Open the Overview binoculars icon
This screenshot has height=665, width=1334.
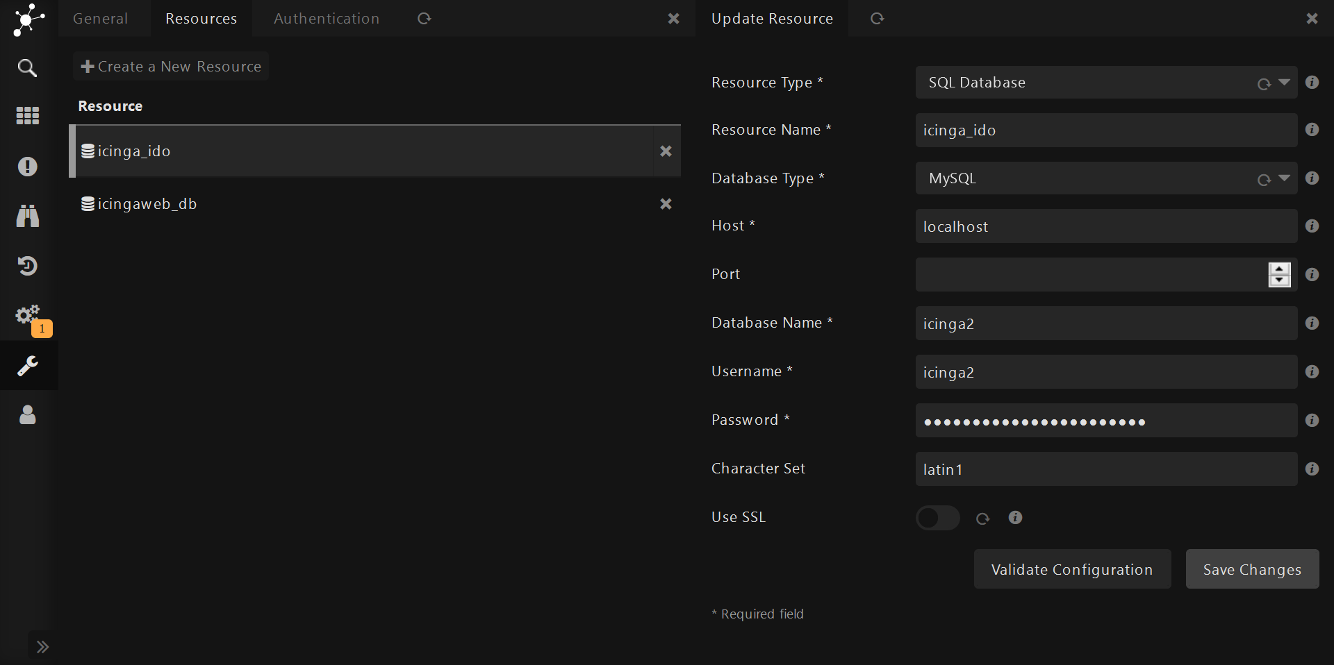point(28,216)
